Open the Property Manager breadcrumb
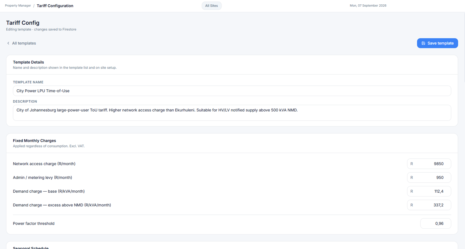 18,6
